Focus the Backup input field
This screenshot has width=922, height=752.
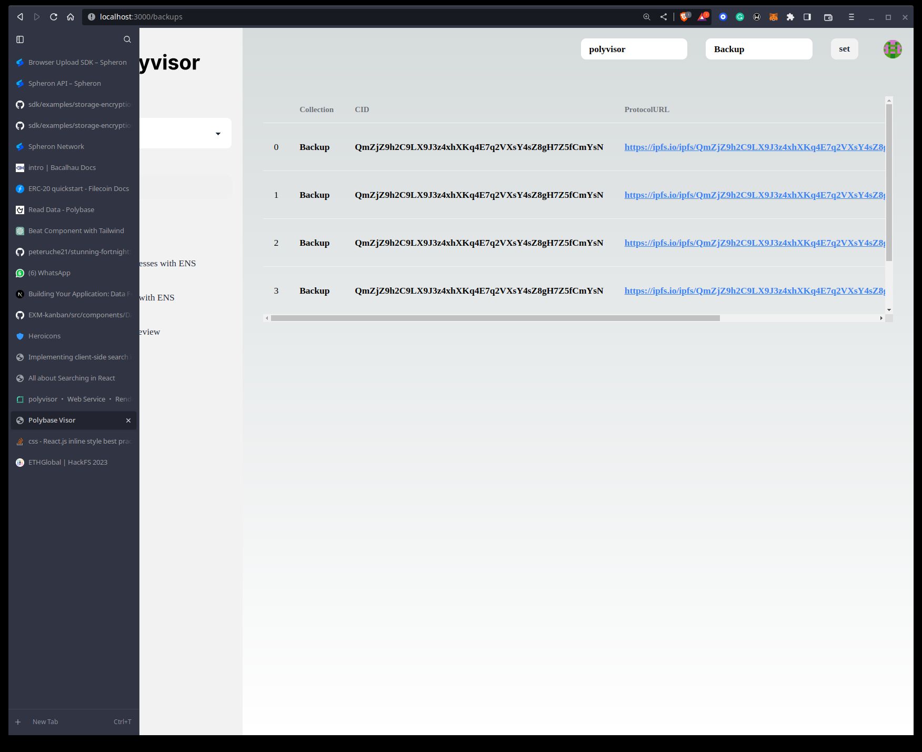(x=759, y=49)
